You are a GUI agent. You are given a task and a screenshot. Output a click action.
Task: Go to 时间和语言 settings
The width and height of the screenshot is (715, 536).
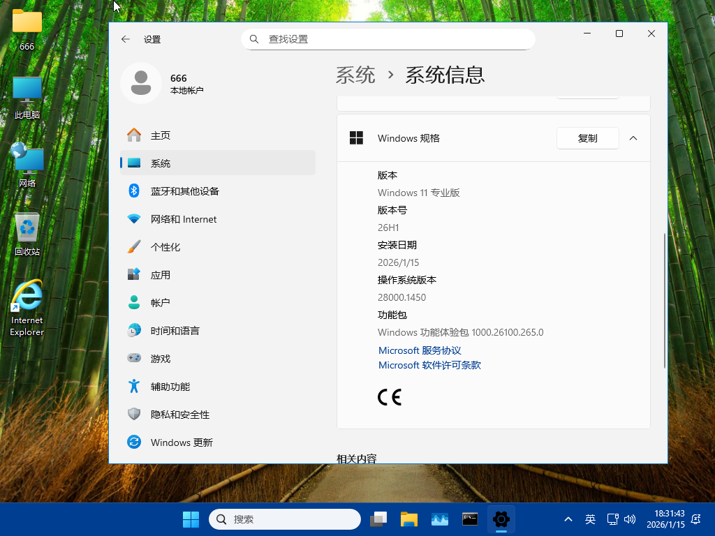coord(175,331)
